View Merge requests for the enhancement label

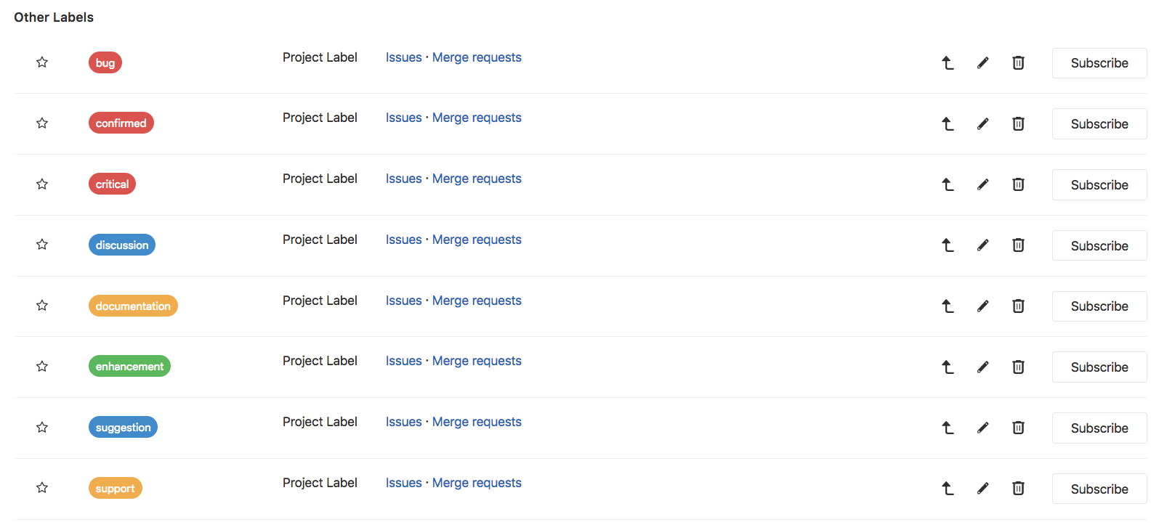coord(477,361)
